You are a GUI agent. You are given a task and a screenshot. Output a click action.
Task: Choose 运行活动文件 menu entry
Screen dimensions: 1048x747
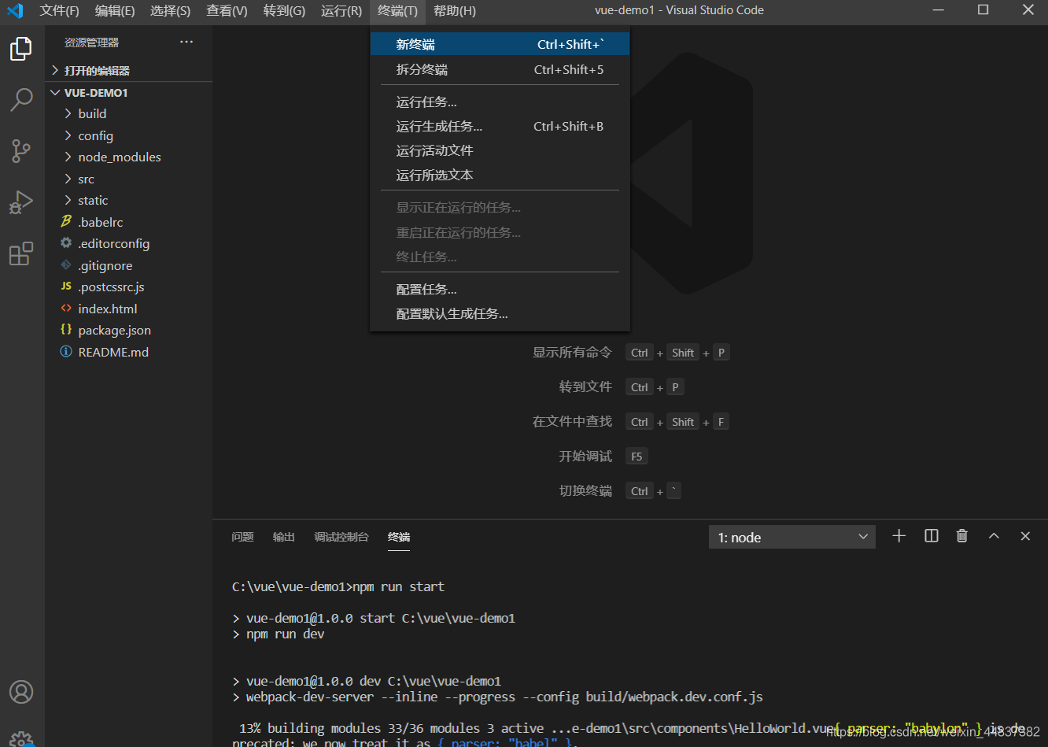click(500, 150)
